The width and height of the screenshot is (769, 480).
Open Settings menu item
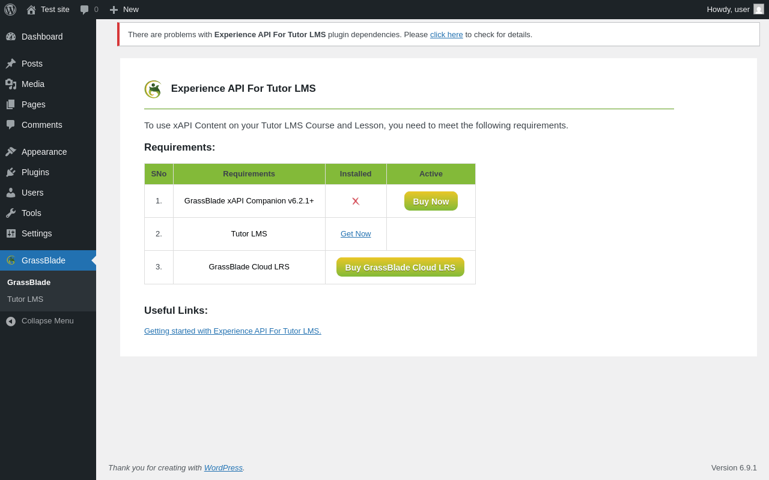tap(48, 233)
